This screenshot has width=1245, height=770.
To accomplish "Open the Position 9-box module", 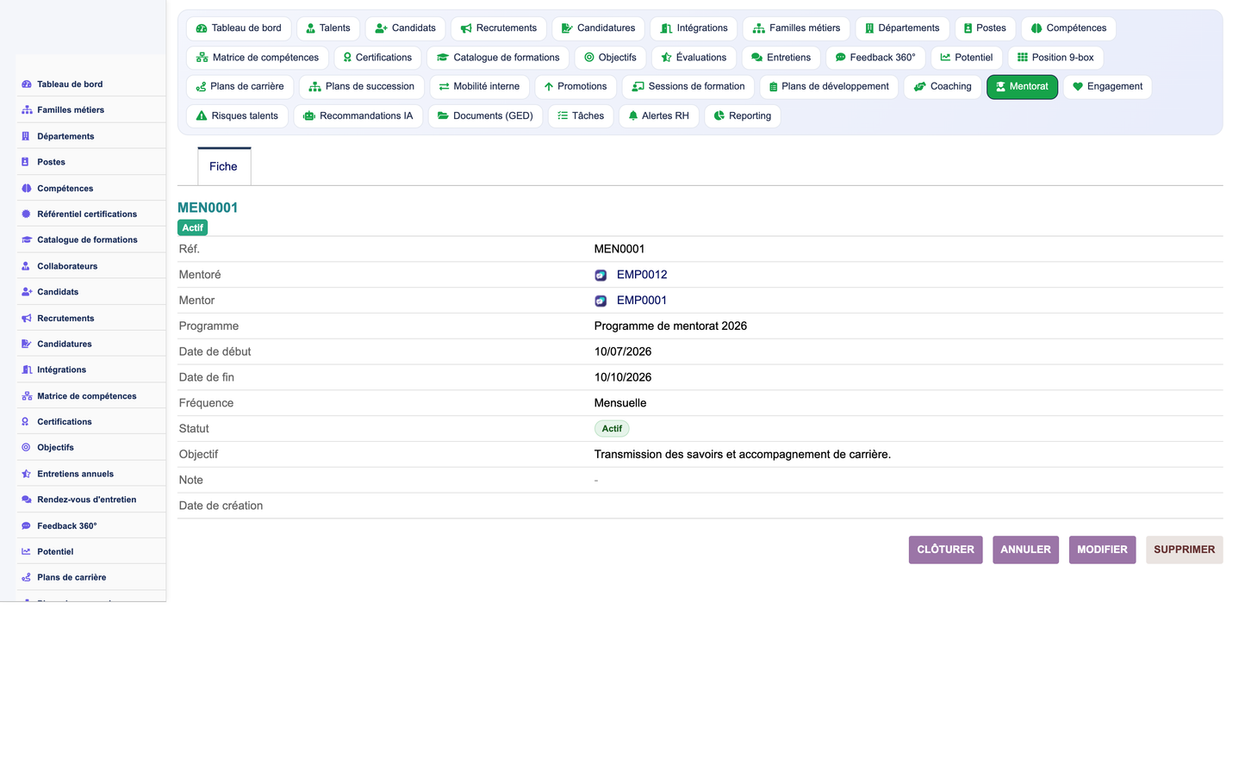I will (1055, 58).
